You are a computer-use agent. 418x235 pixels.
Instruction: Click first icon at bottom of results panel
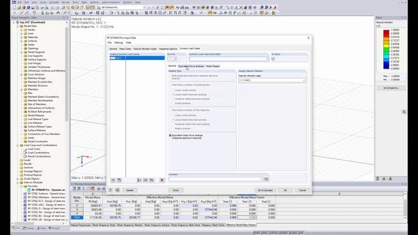pos(378,179)
